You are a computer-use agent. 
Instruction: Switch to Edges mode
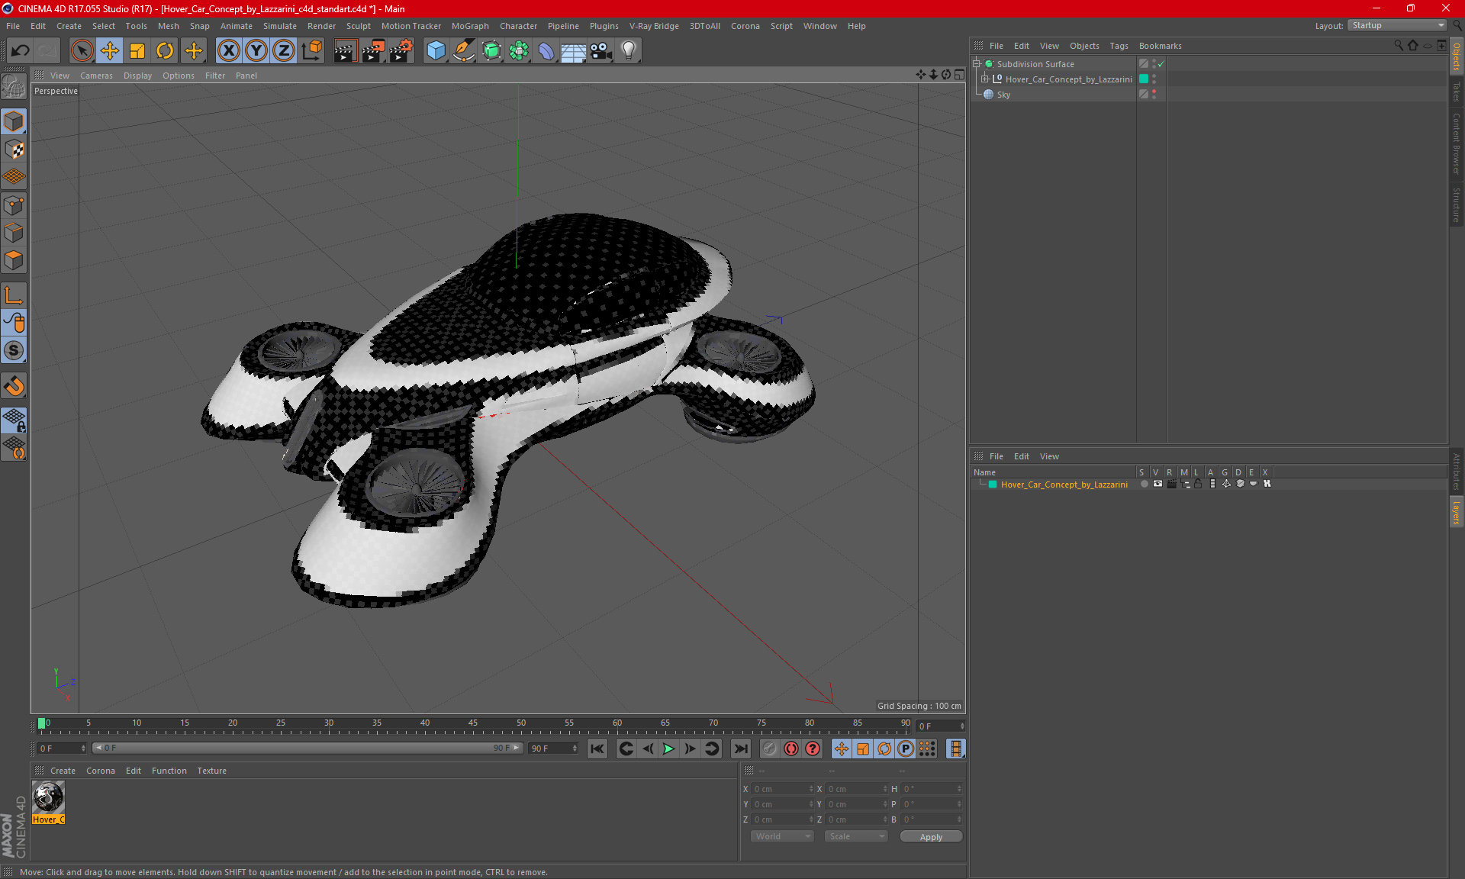coord(14,233)
